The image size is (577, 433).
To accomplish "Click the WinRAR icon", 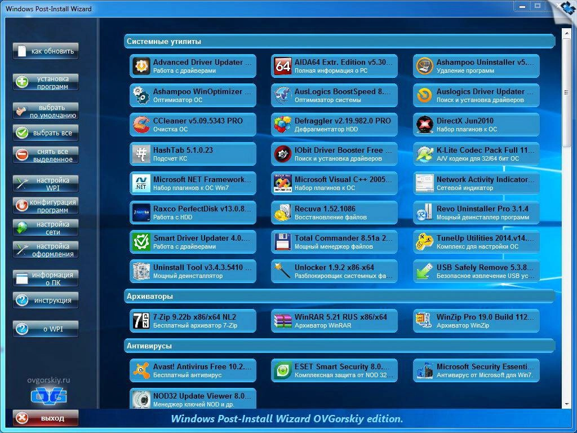I will click(282, 321).
